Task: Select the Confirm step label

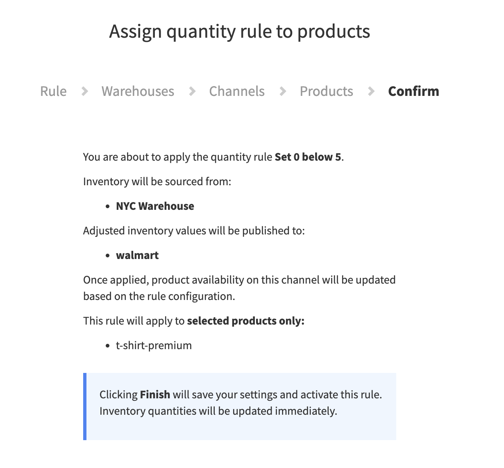Action: (413, 91)
